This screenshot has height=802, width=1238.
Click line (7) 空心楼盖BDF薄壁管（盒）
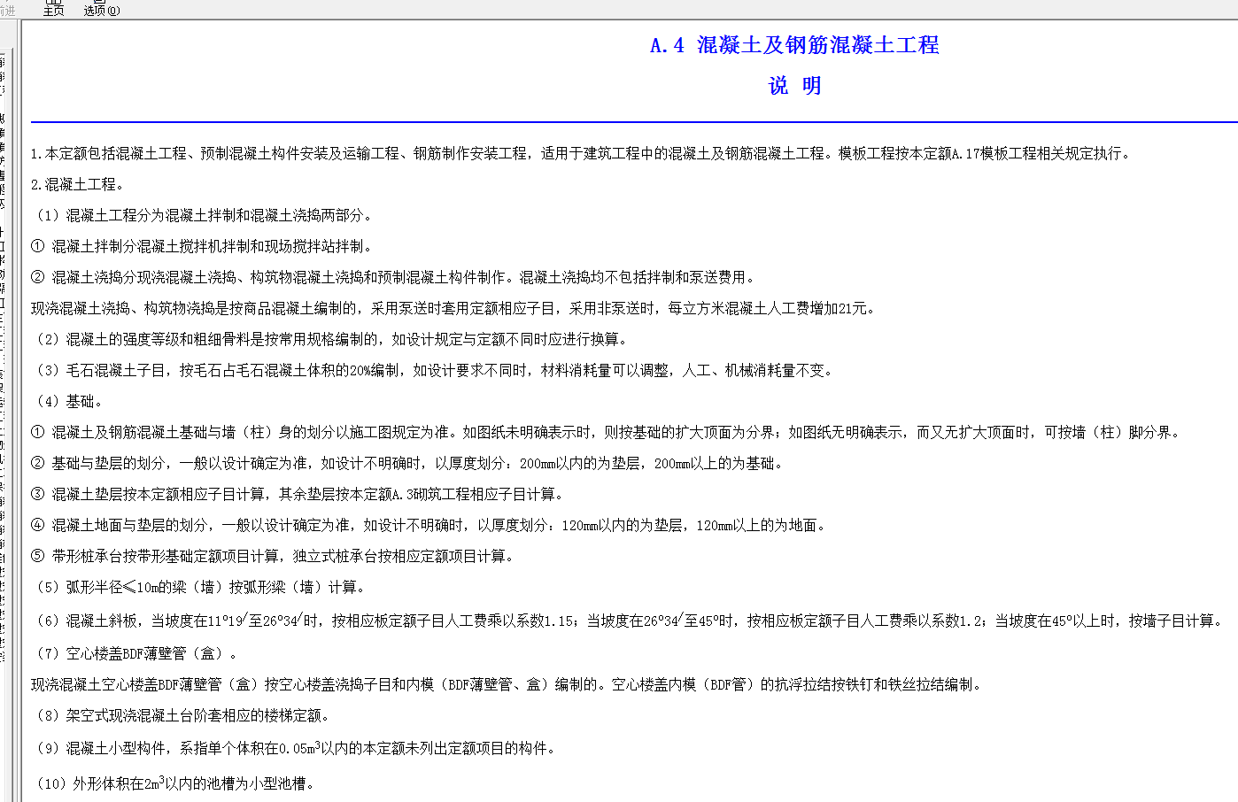pyautogui.click(x=136, y=654)
